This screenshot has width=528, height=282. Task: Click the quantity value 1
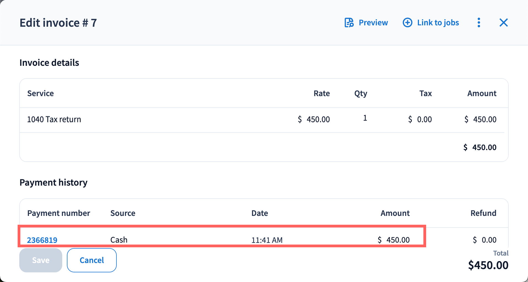(x=365, y=118)
